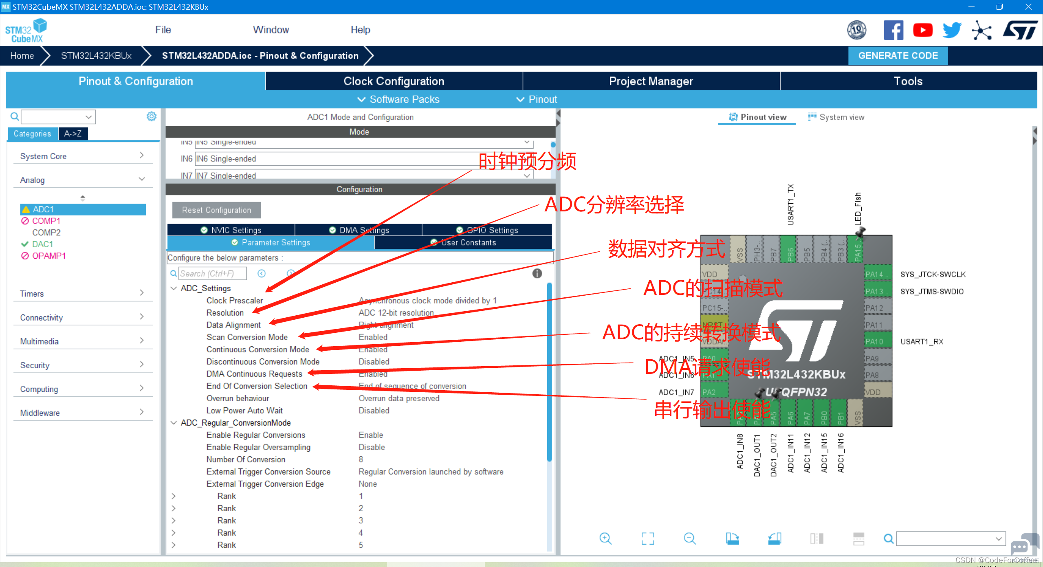Click the GENERATE CODE button
Image resolution: width=1043 pixels, height=567 pixels.
click(x=898, y=56)
